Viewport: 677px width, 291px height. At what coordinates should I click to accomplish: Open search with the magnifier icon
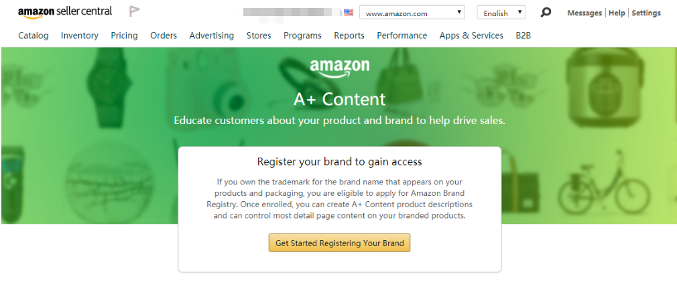(546, 13)
